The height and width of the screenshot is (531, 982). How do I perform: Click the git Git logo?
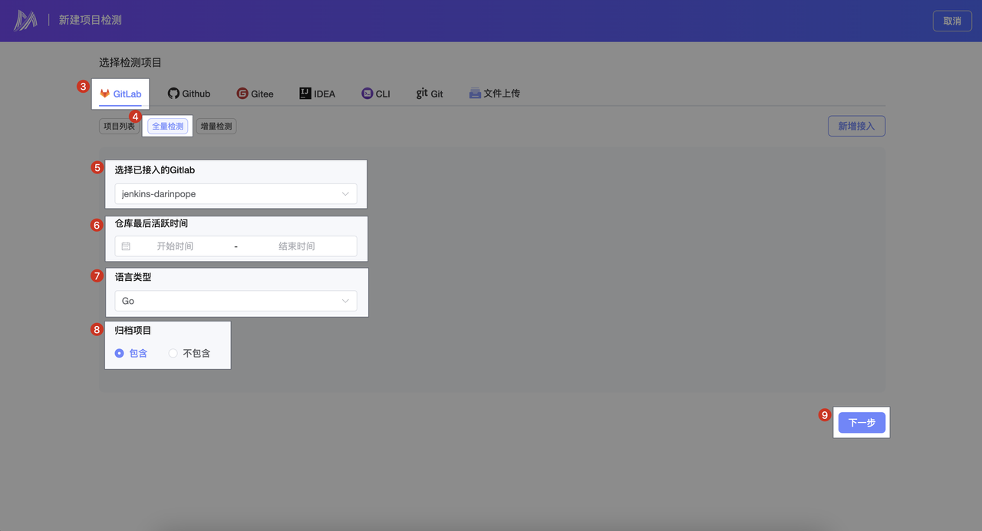(x=422, y=94)
